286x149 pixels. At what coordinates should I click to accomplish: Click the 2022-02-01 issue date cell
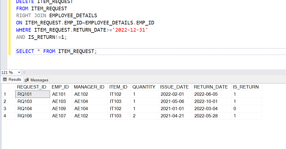175,94
